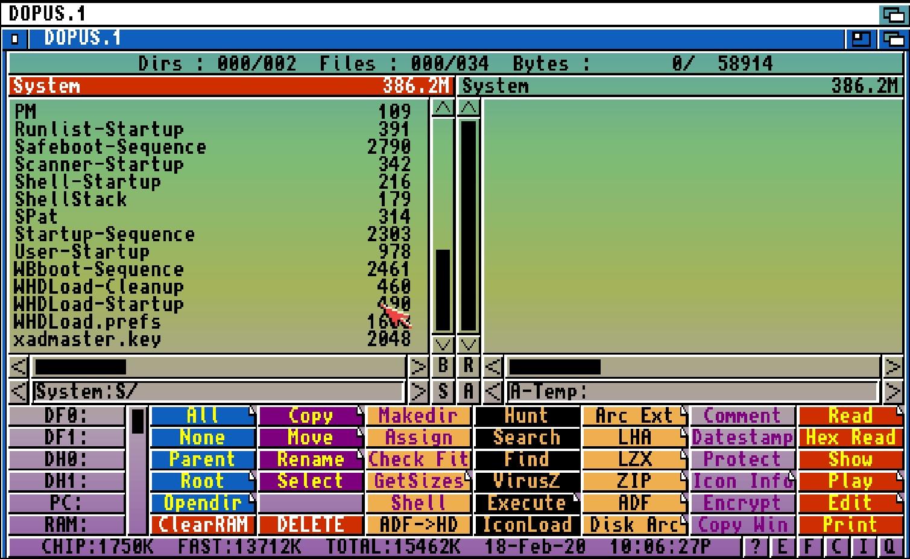910x559 pixels.
Task: Click the Copy button
Action: click(311, 415)
